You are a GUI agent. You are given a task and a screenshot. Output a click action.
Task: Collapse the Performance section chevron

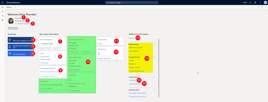pyautogui.click(x=154, y=44)
